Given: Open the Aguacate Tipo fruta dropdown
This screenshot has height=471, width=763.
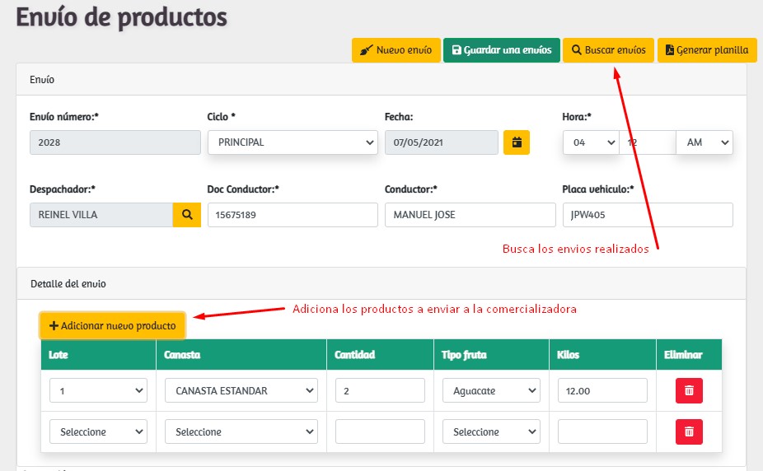Looking at the screenshot, I should click(491, 391).
